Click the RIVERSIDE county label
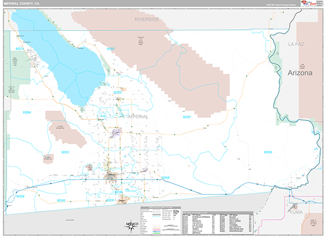The image size is (326, 236). 147,19
